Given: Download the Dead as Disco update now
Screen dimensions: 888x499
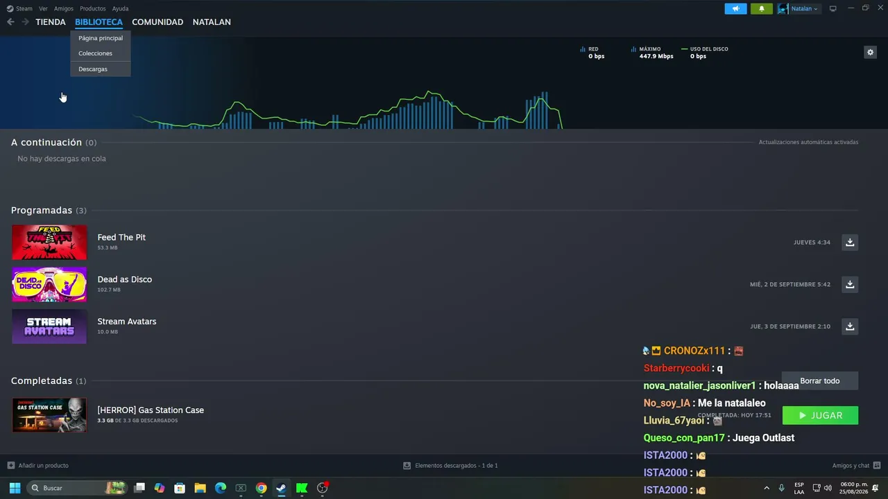Looking at the screenshot, I should [850, 284].
